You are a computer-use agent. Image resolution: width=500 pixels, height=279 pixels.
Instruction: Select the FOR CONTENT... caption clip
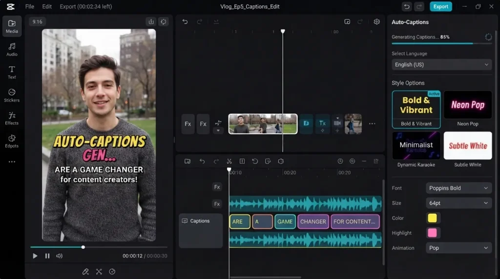coord(355,221)
